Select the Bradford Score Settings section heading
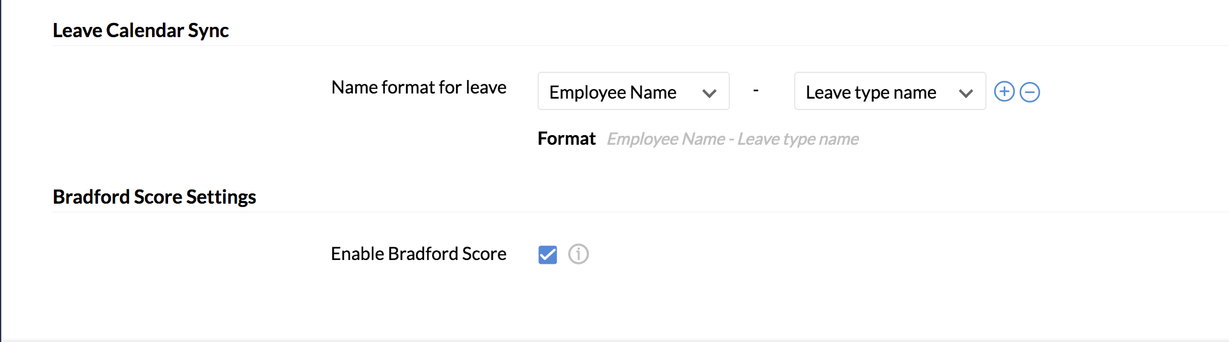Screen dimensions: 1229x342 click(x=154, y=197)
